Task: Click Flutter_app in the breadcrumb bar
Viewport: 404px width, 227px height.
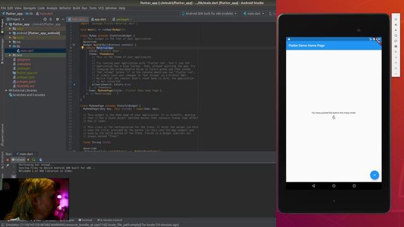Action: click(x=13, y=14)
